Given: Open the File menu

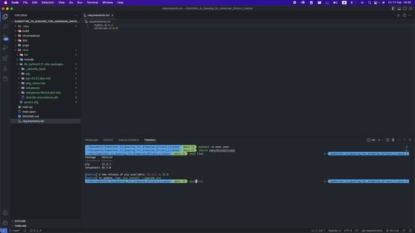Looking at the screenshot, I should [x=25, y=3].
